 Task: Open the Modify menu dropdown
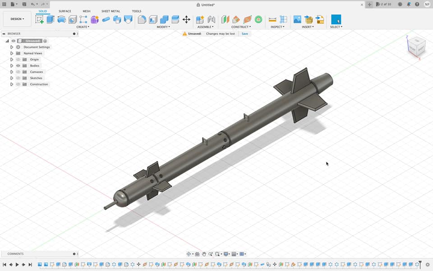[x=163, y=27]
